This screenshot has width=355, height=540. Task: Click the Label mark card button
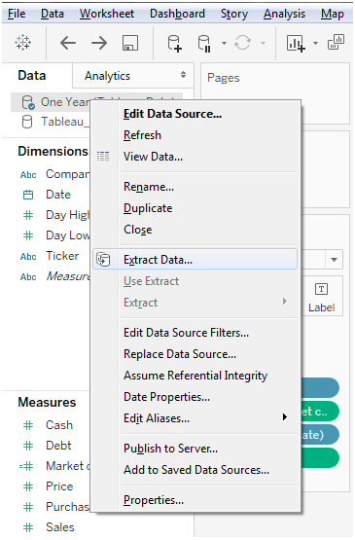click(x=322, y=297)
